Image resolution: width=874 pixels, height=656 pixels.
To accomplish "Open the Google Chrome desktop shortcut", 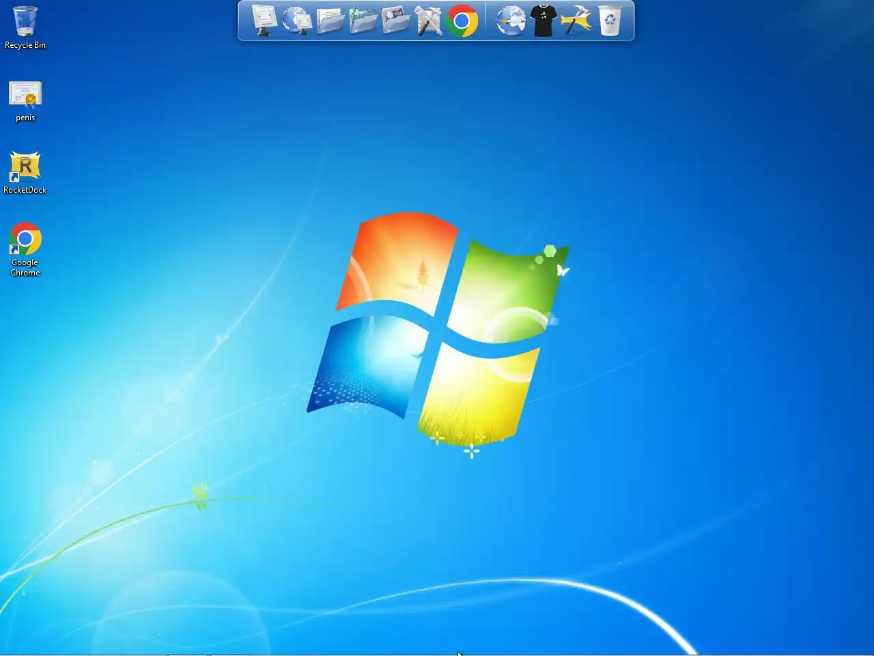I will [25, 239].
